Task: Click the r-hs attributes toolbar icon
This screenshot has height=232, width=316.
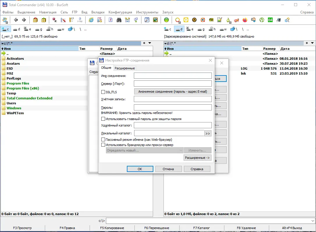Action: point(80,20)
